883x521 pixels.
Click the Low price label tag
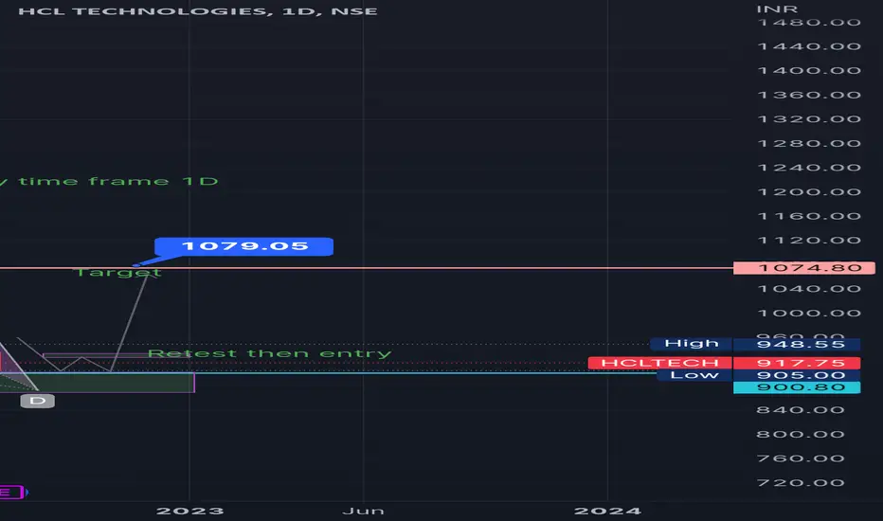click(x=694, y=375)
